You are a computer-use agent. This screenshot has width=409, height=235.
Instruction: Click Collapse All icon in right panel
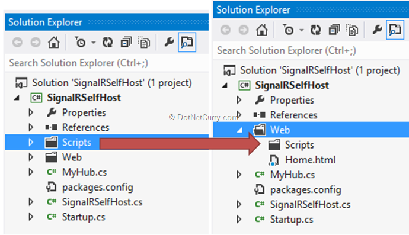point(334,30)
